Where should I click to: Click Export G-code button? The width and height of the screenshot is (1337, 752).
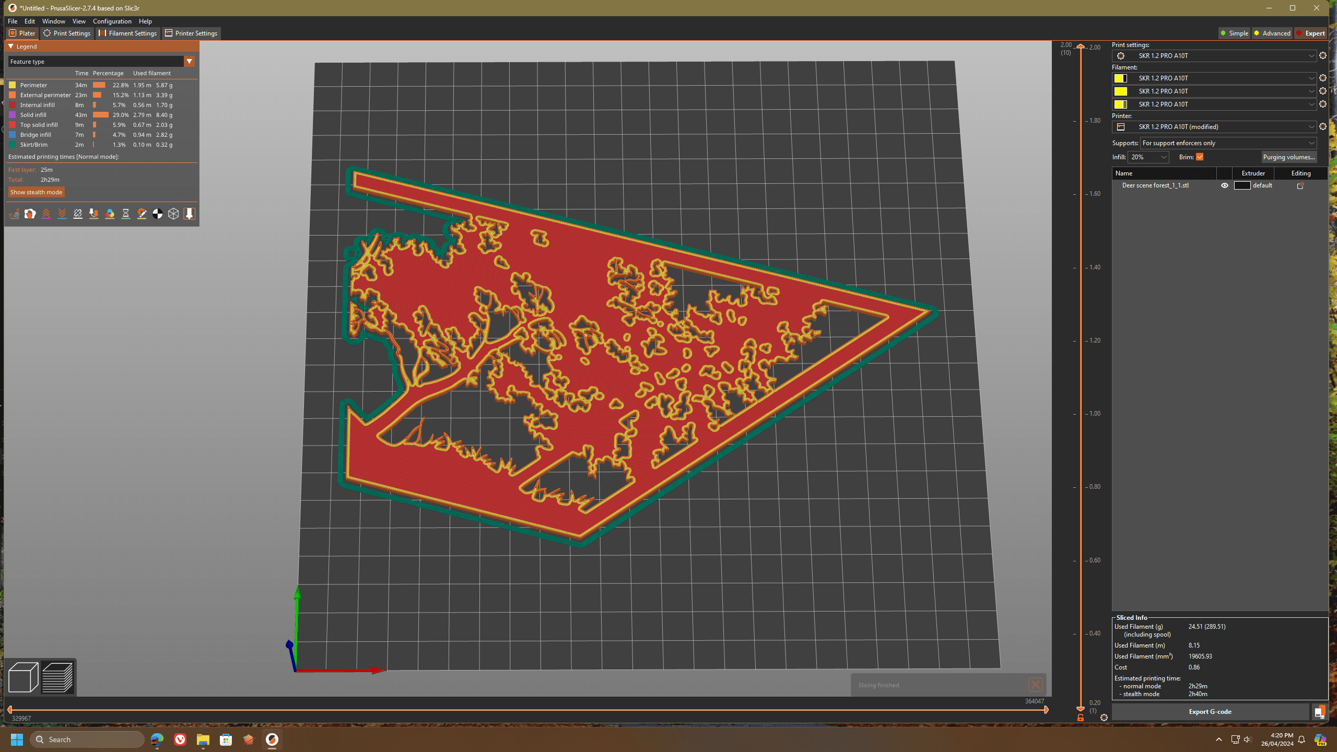(1210, 712)
